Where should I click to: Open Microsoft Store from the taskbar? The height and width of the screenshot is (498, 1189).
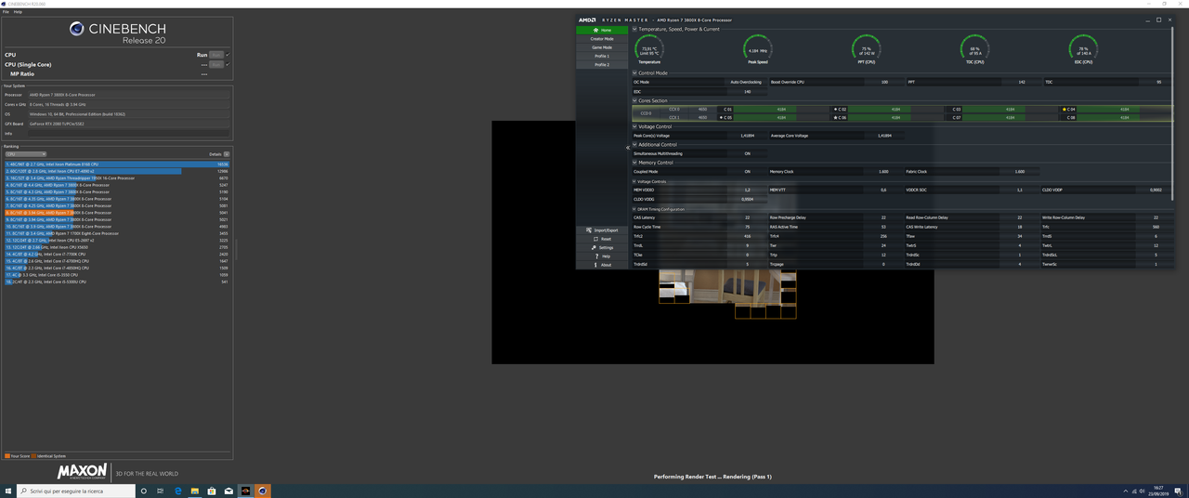tap(212, 491)
